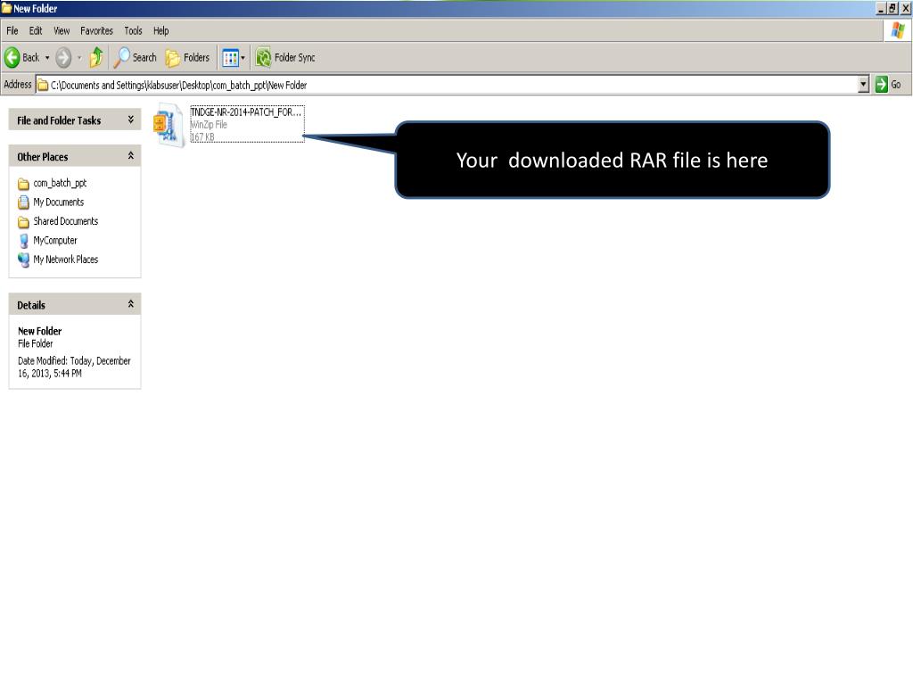Viewport: 913px width, 685px height.
Task: Click the folder icon in the Address bar
Action: pyautogui.click(x=43, y=85)
